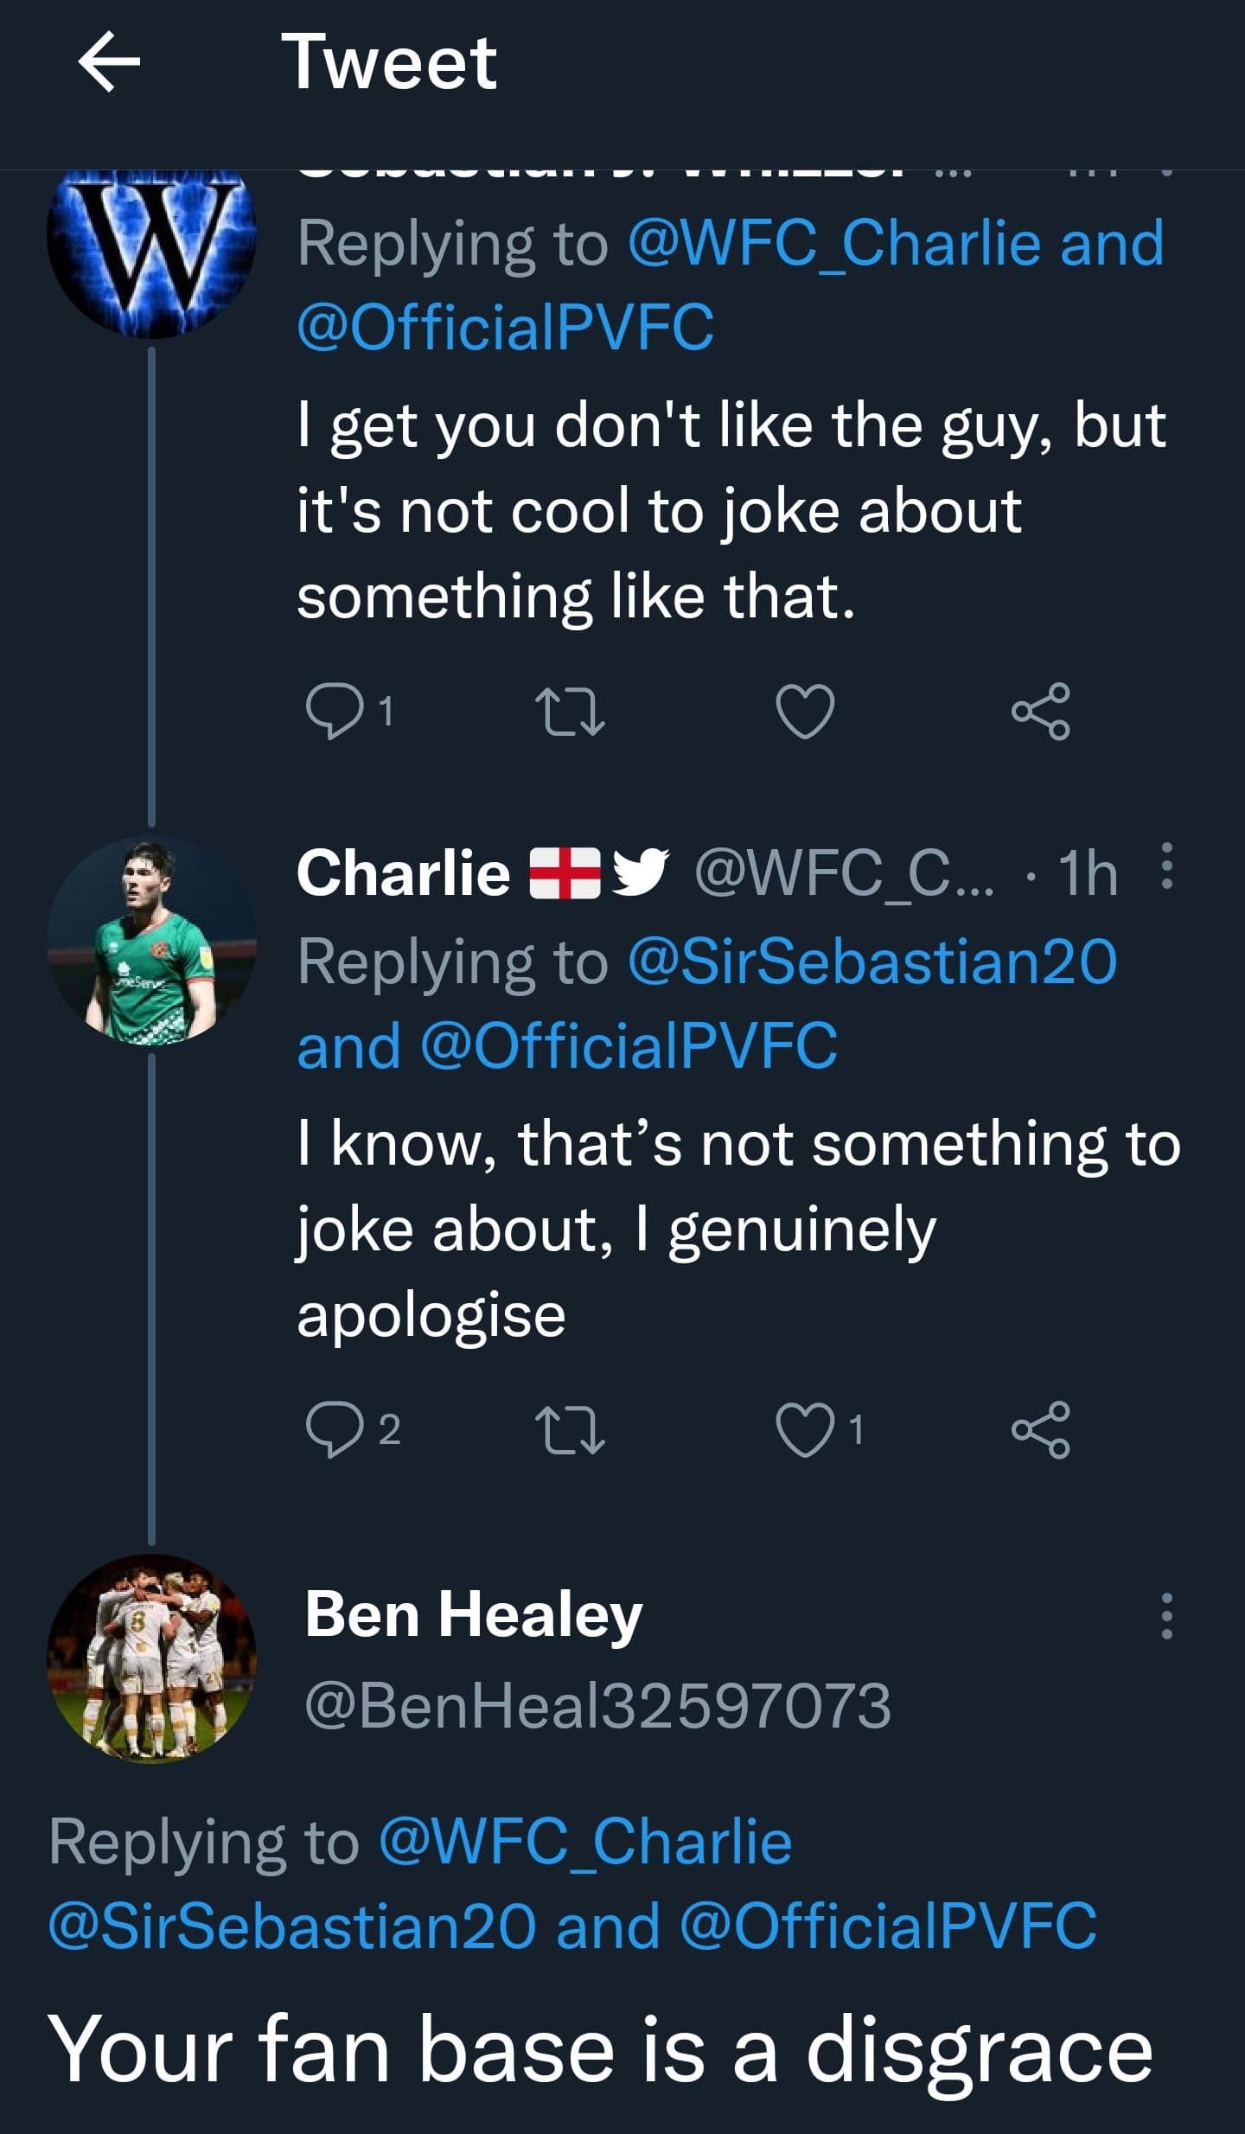Tap the @BenHeal32597073 handle

click(x=597, y=1705)
